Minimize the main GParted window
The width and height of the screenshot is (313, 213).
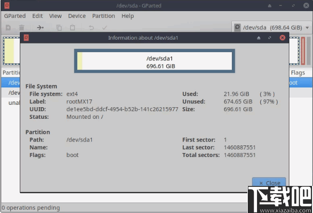point(281,6)
